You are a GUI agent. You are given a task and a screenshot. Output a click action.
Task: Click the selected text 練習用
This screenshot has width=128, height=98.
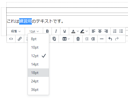[x=25, y=21]
